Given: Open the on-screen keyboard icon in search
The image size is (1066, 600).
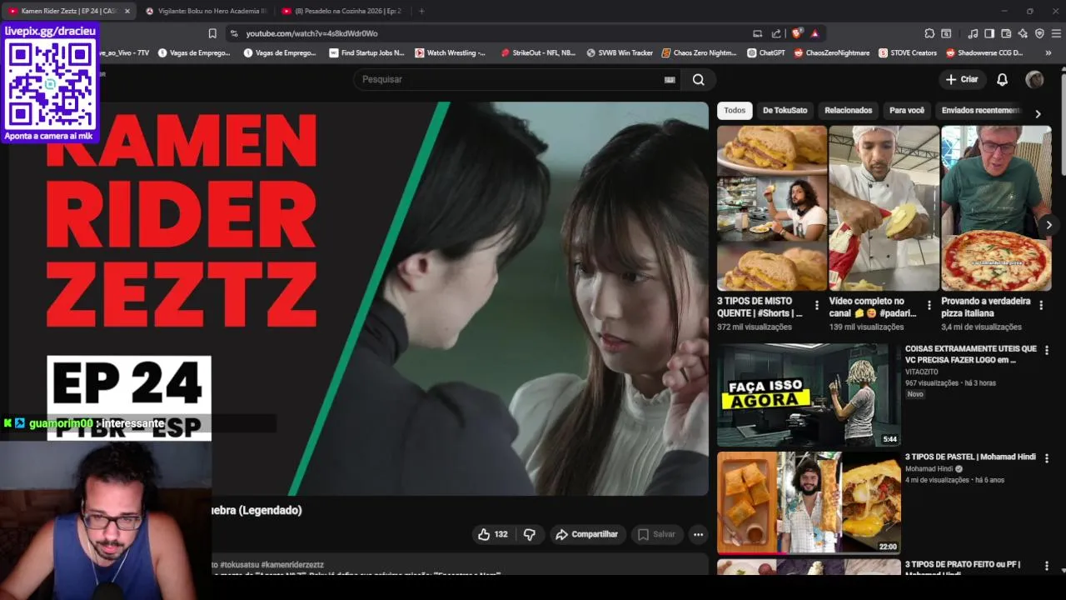Looking at the screenshot, I should (x=670, y=79).
